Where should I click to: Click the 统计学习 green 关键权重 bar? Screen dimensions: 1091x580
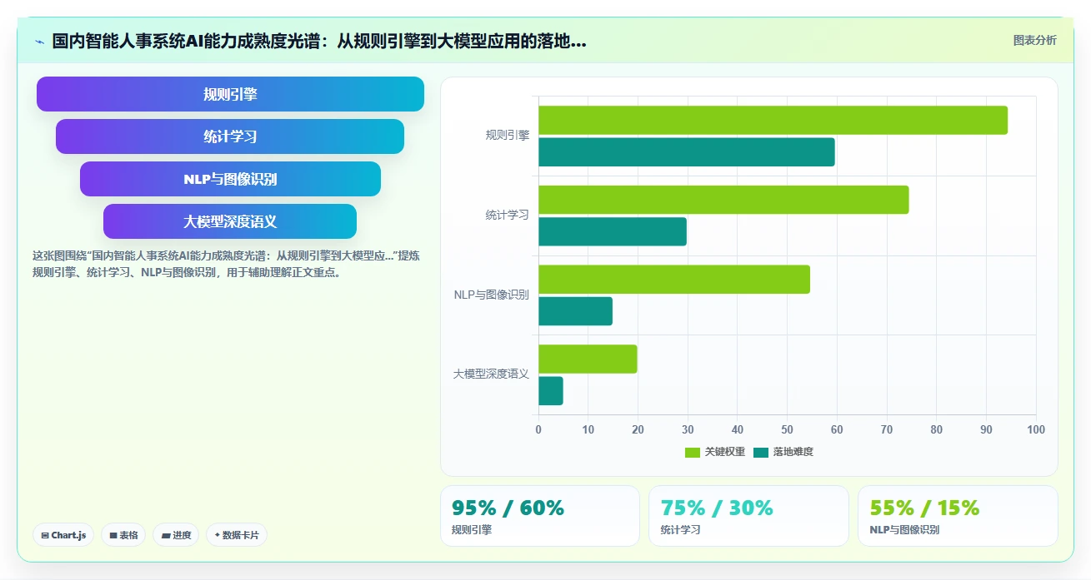point(723,200)
